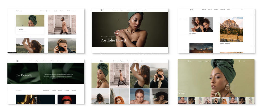Click search icon in Helena fullscreen mockup
This screenshot has height=110, width=261.
coord(239,61)
